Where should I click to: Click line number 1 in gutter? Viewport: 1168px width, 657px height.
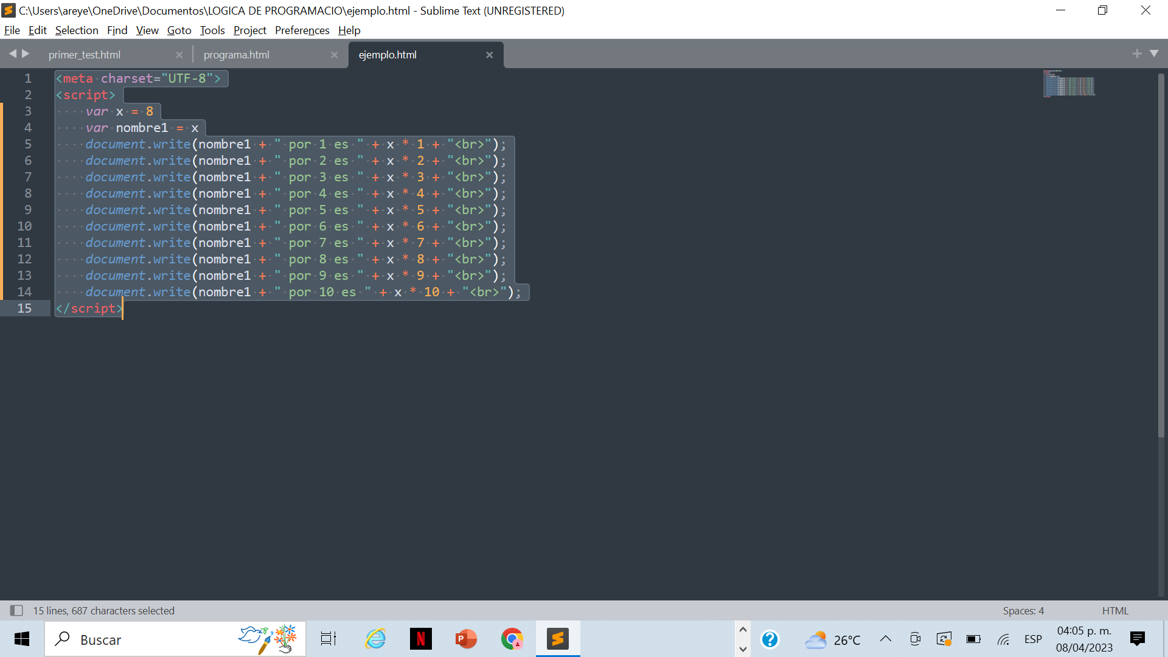[28, 78]
